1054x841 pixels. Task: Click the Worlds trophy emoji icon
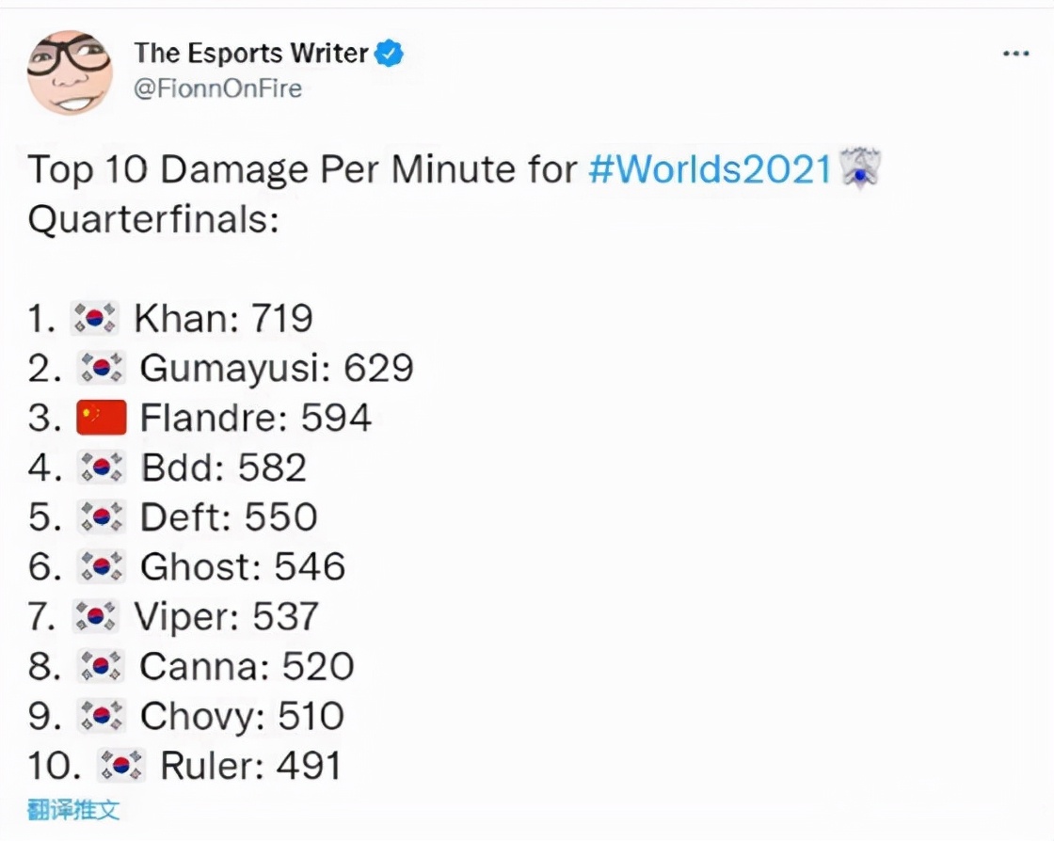pos(858,170)
